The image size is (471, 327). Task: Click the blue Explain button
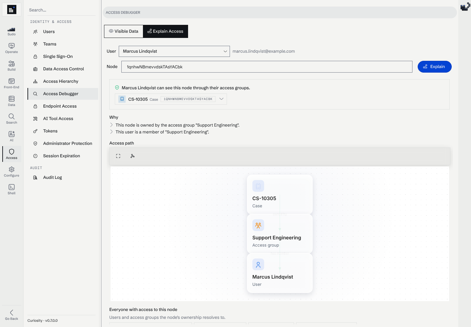pos(435,67)
